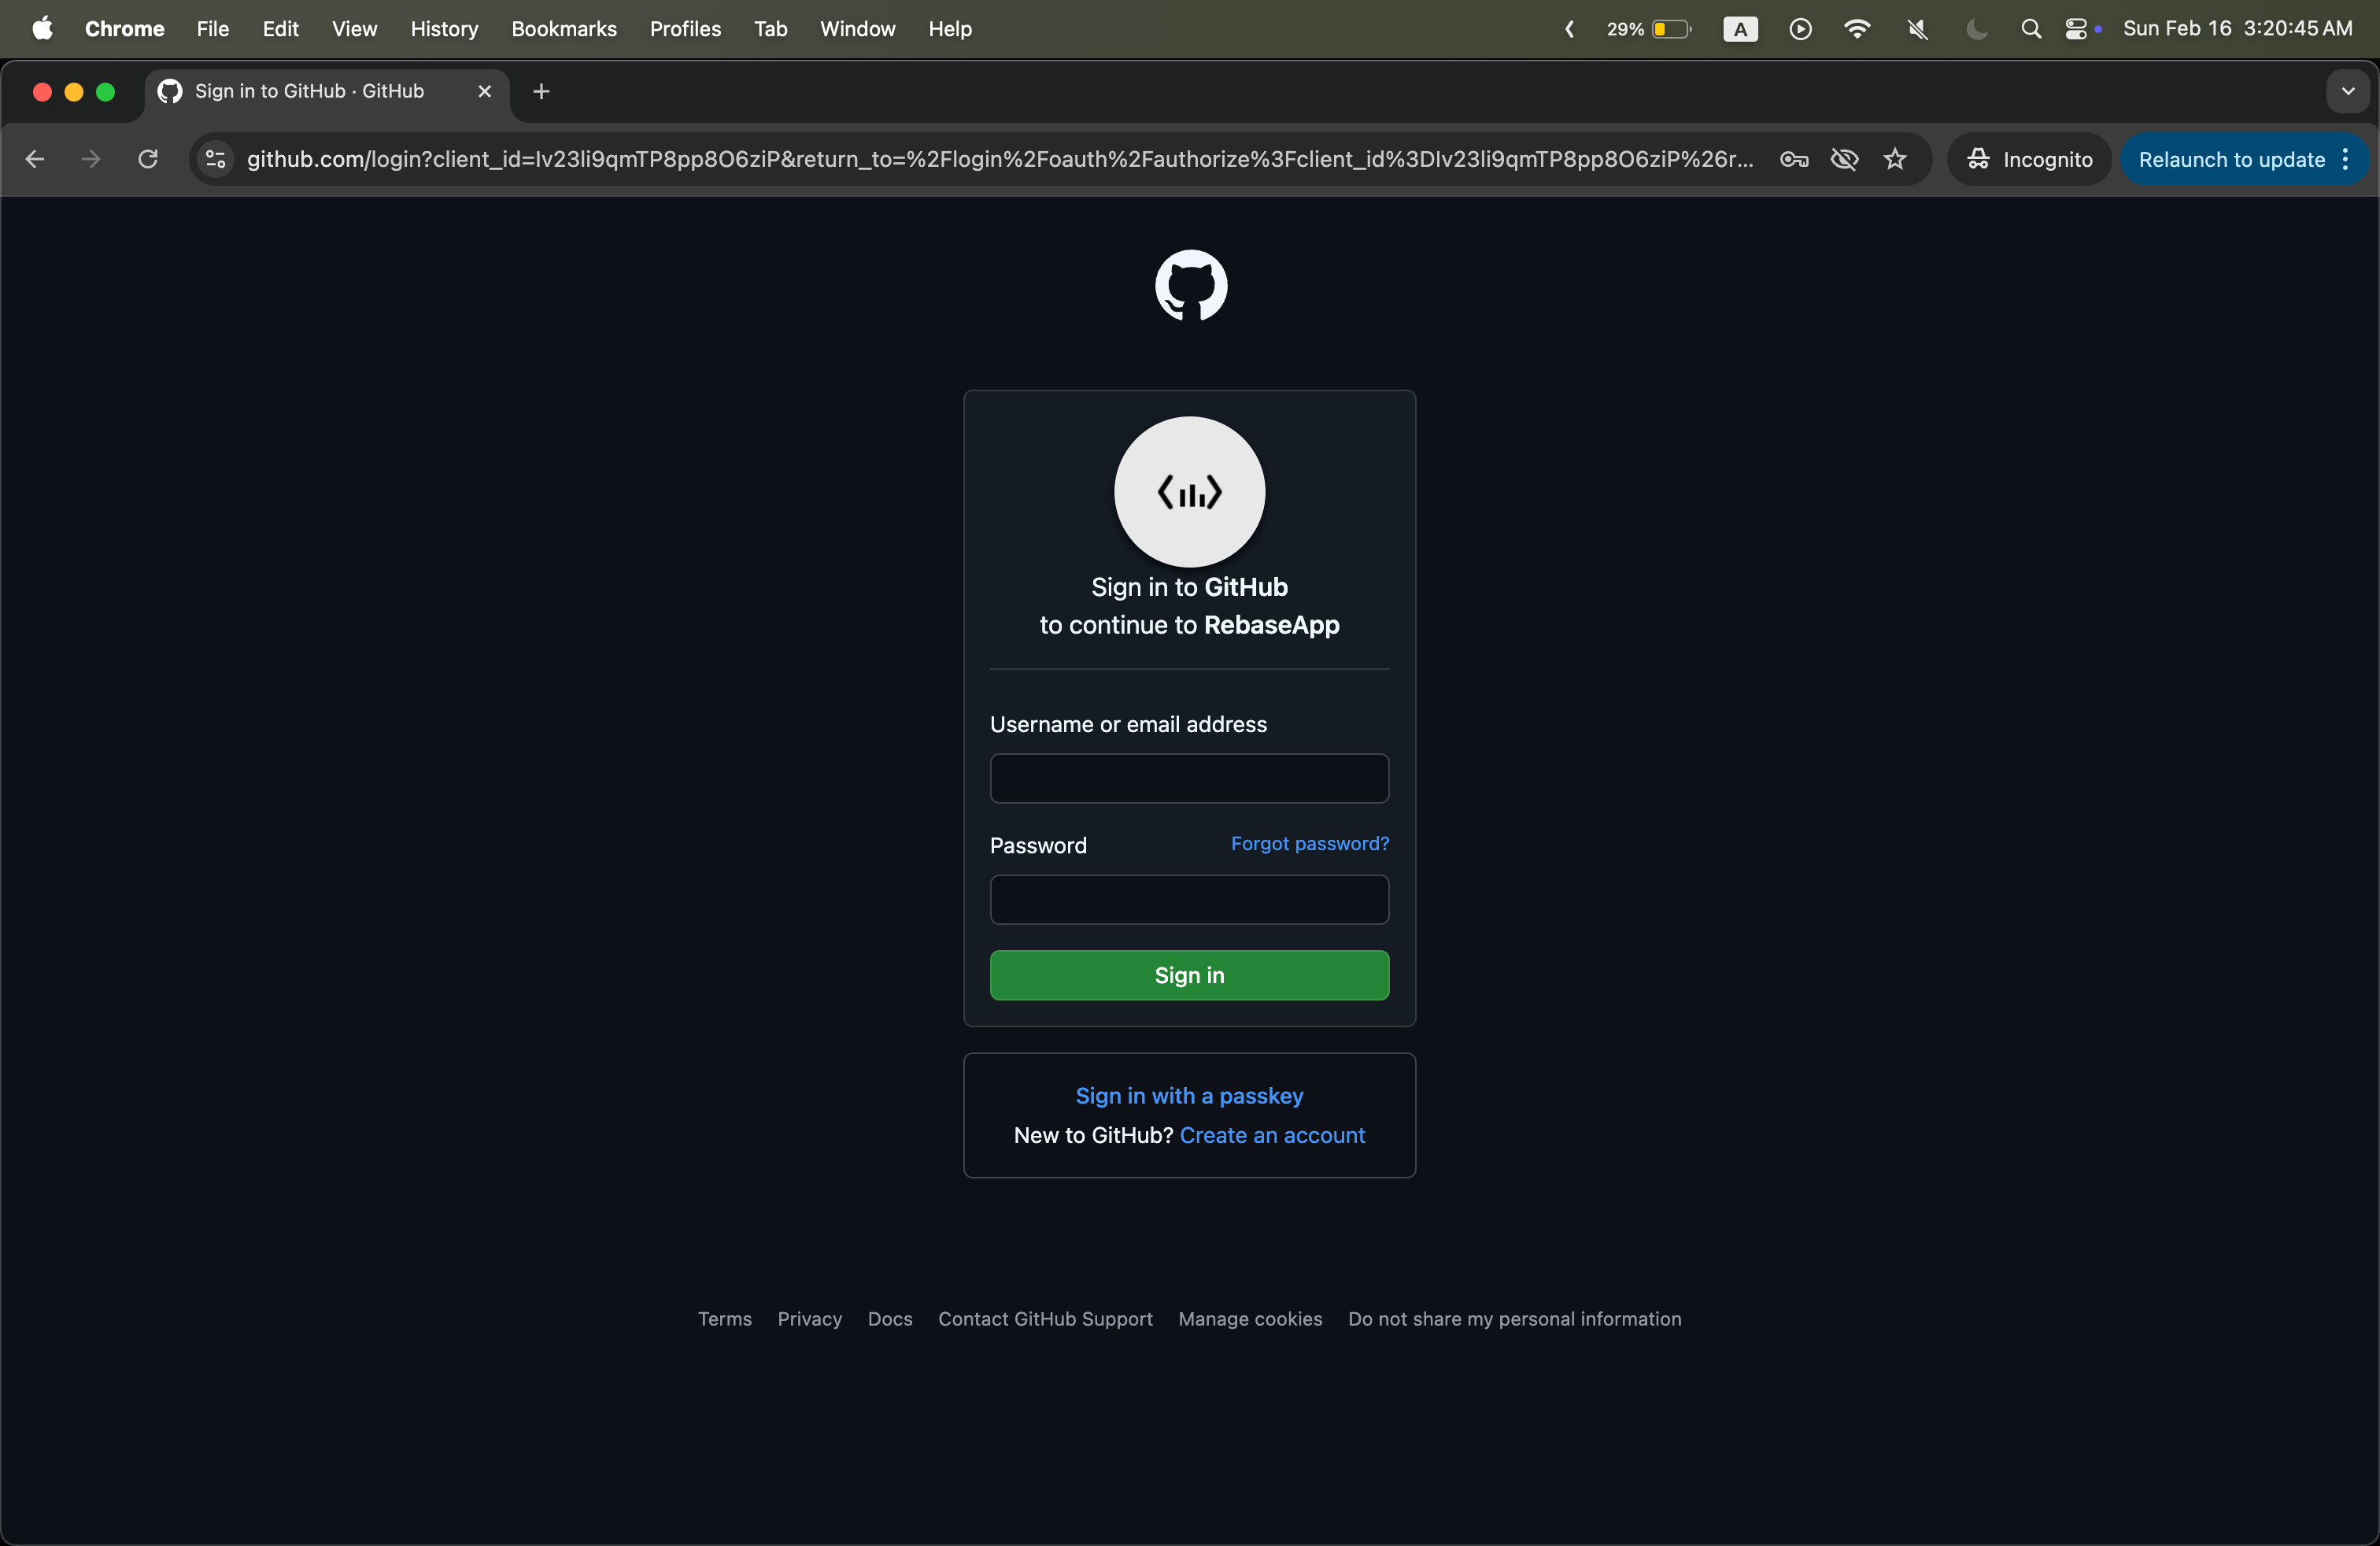Open the Profiles menu
Image resolution: width=2380 pixels, height=1546 pixels.
tap(684, 29)
